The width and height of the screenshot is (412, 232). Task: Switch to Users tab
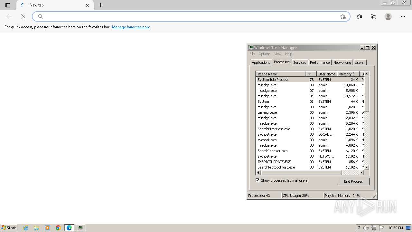pos(359,63)
